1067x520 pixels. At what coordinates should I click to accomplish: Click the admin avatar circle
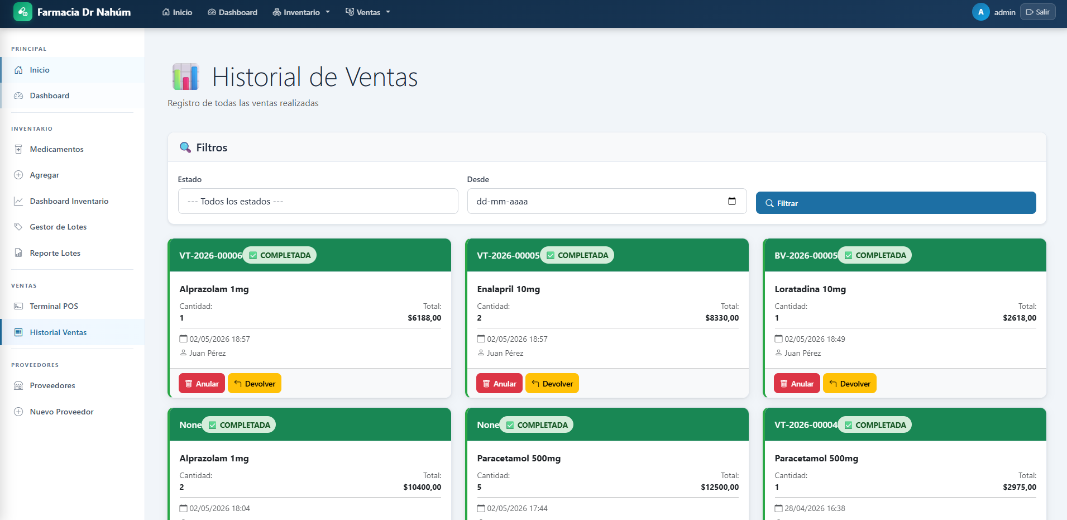[x=980, y=12]
